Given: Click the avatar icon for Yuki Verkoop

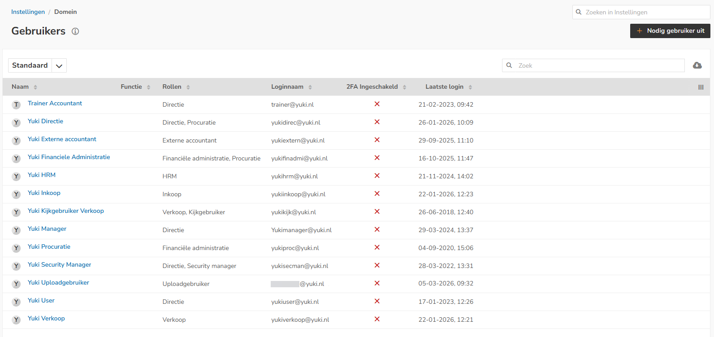Looking at the screenshot, I should (17, 320).
